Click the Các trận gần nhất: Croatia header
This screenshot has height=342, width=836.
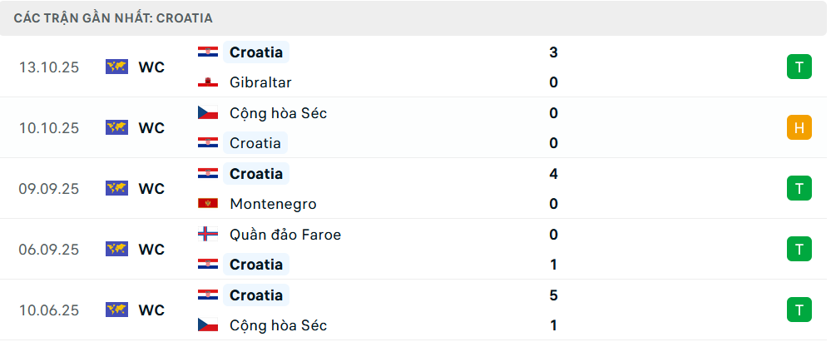point(113,17)
